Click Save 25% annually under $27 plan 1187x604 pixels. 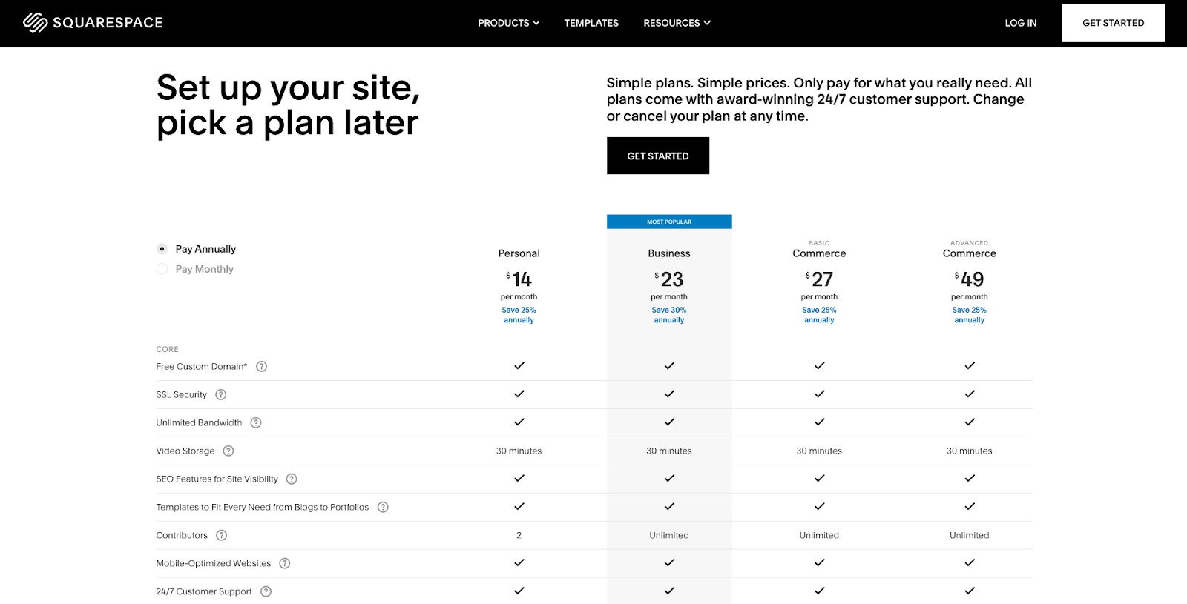[819, 315]
